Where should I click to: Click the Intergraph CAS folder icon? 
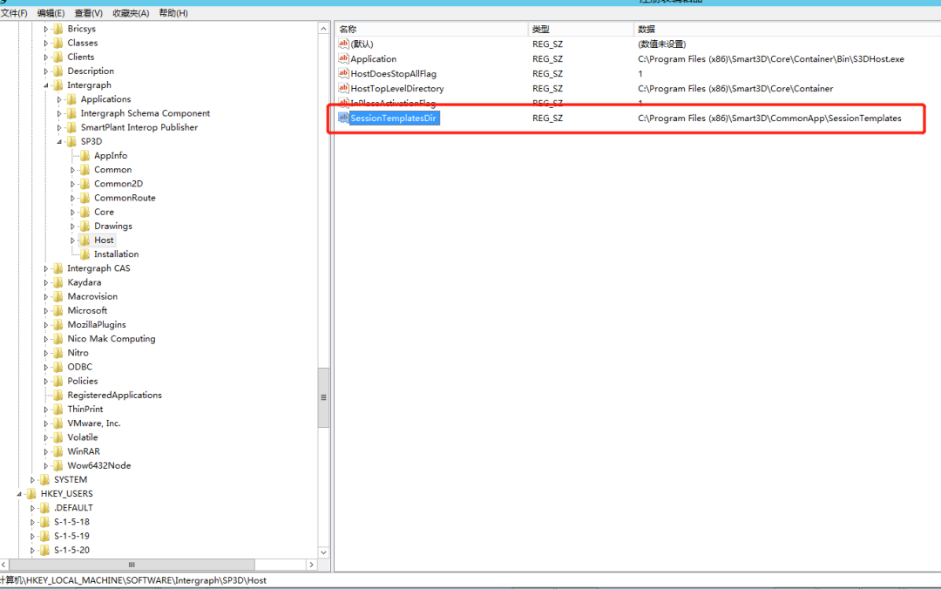tap(58, 268)
